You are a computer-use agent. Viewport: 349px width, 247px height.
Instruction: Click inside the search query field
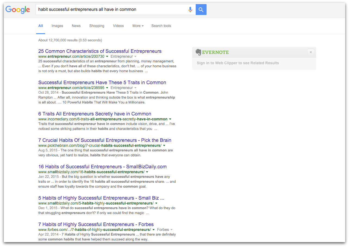coord(111,10)
